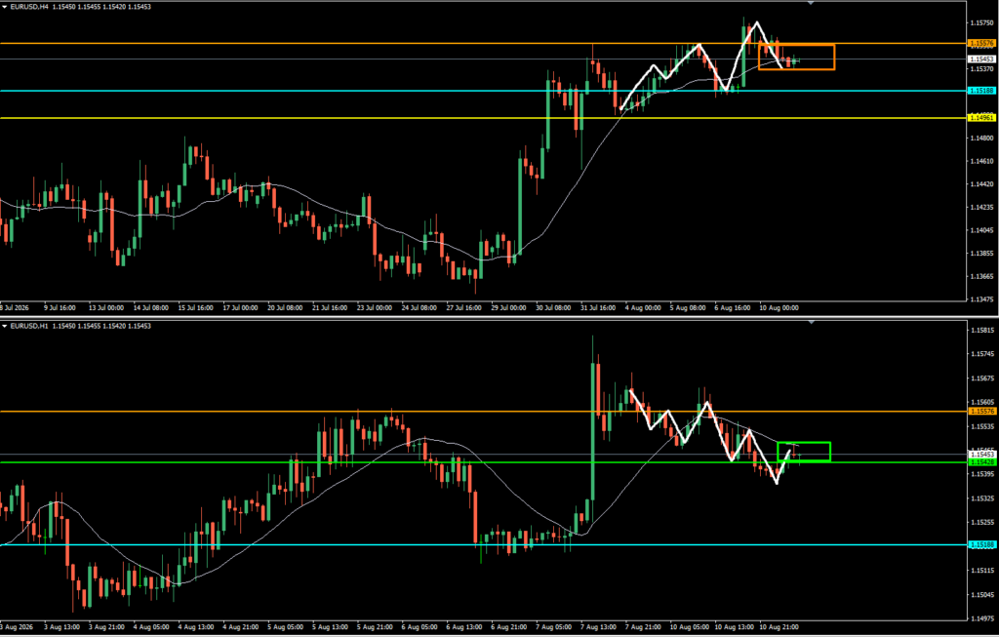Select the yellow horizontal line on H4 chart
Image resolution: width=999 pixels, height=637 pixels.
(483, 118)
